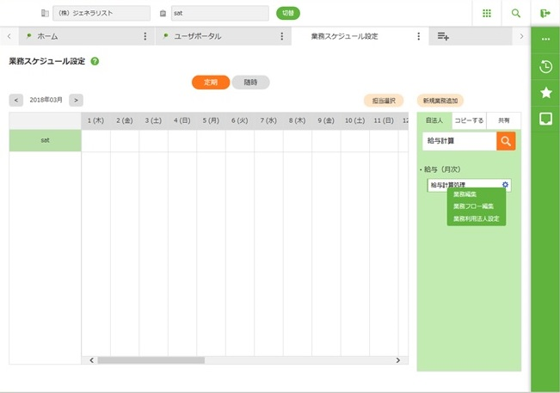Open options menu for ユーザポータル tab
Viewport: 560px width, 393px height.
coord(282,37)
